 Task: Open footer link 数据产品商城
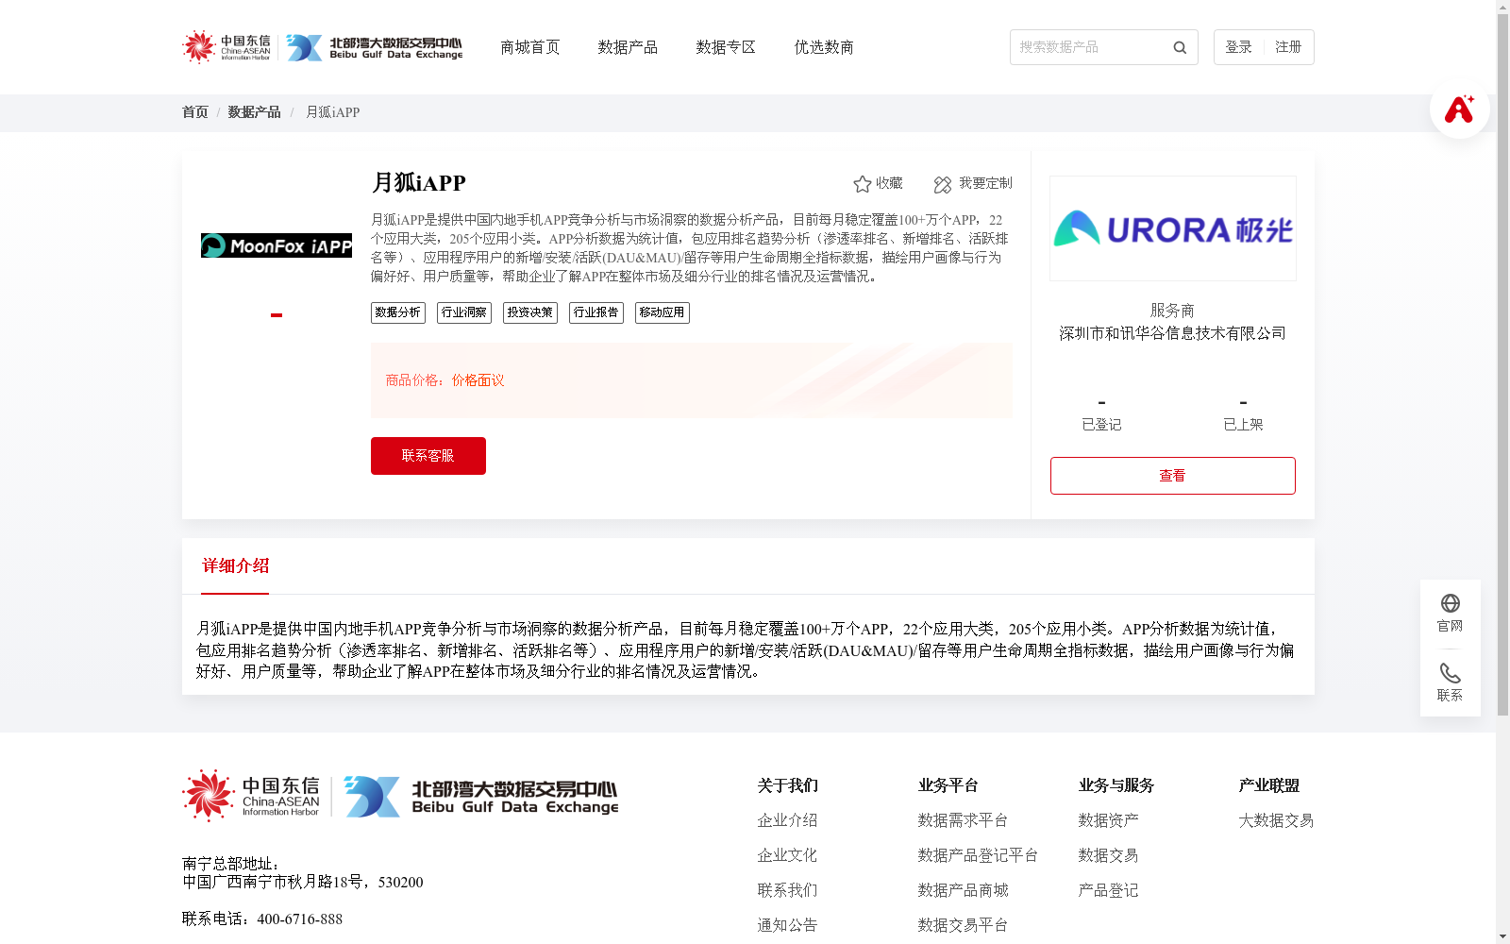963,890
